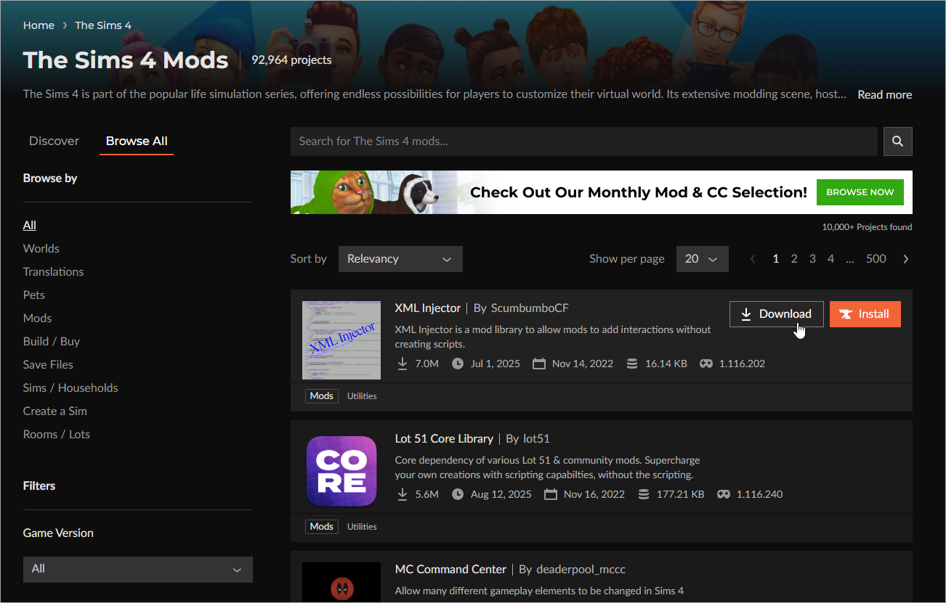Image resolution: width=946 pixels, height=603 pixels.
Task: Click XML Injector download count icon
Action: pyautogui.click(x=403, y=364)
